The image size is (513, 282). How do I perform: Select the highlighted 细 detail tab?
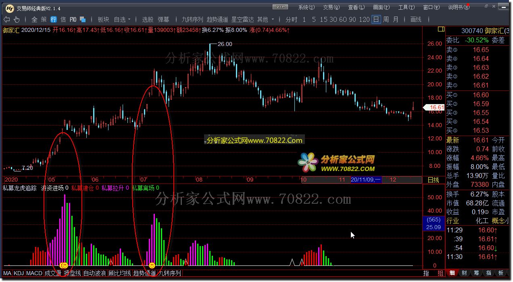point(453,273)
